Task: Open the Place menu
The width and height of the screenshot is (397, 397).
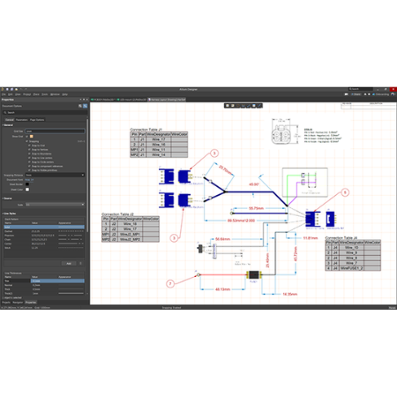Action: pyautogui.click(x=36, y=94)
